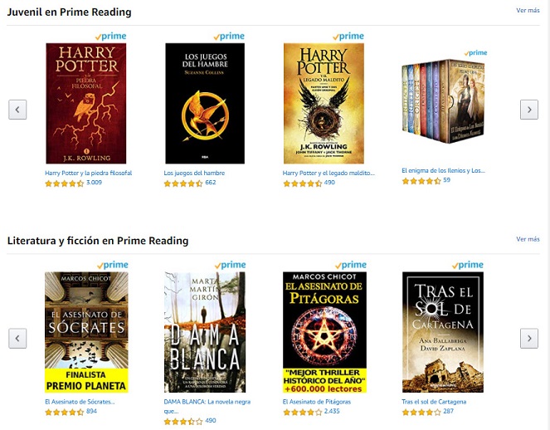Open the 'Los juegos del hambre' title link
550x430 pixels.
click(x=194, y=173)
